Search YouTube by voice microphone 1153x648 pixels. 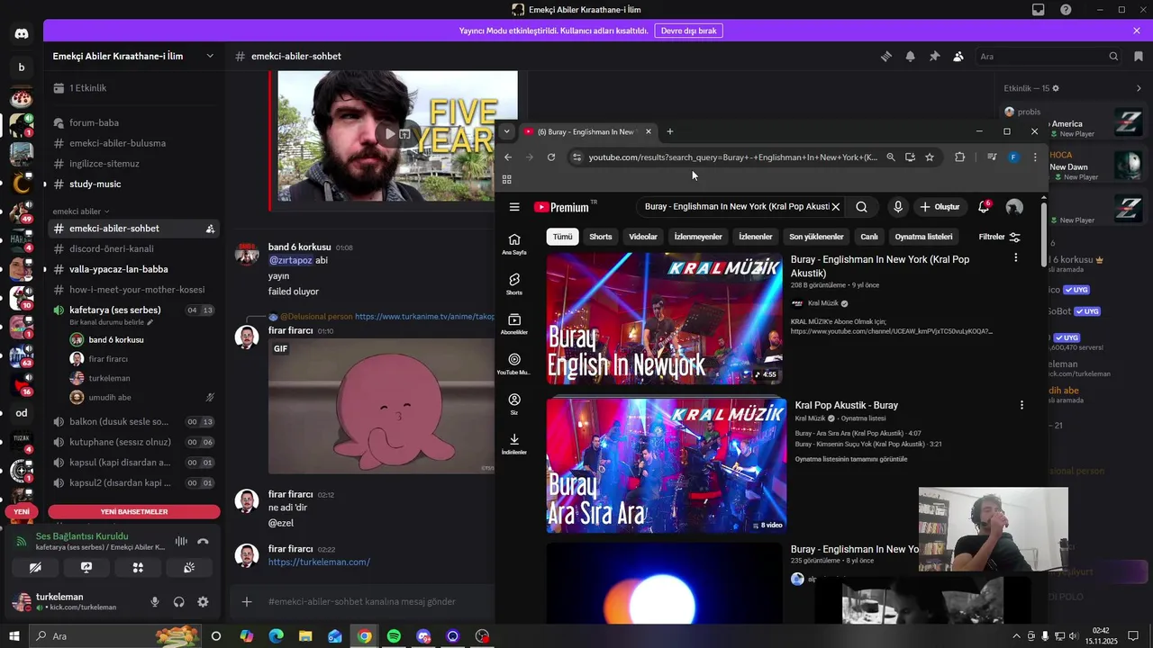click(x=897, y=207)
